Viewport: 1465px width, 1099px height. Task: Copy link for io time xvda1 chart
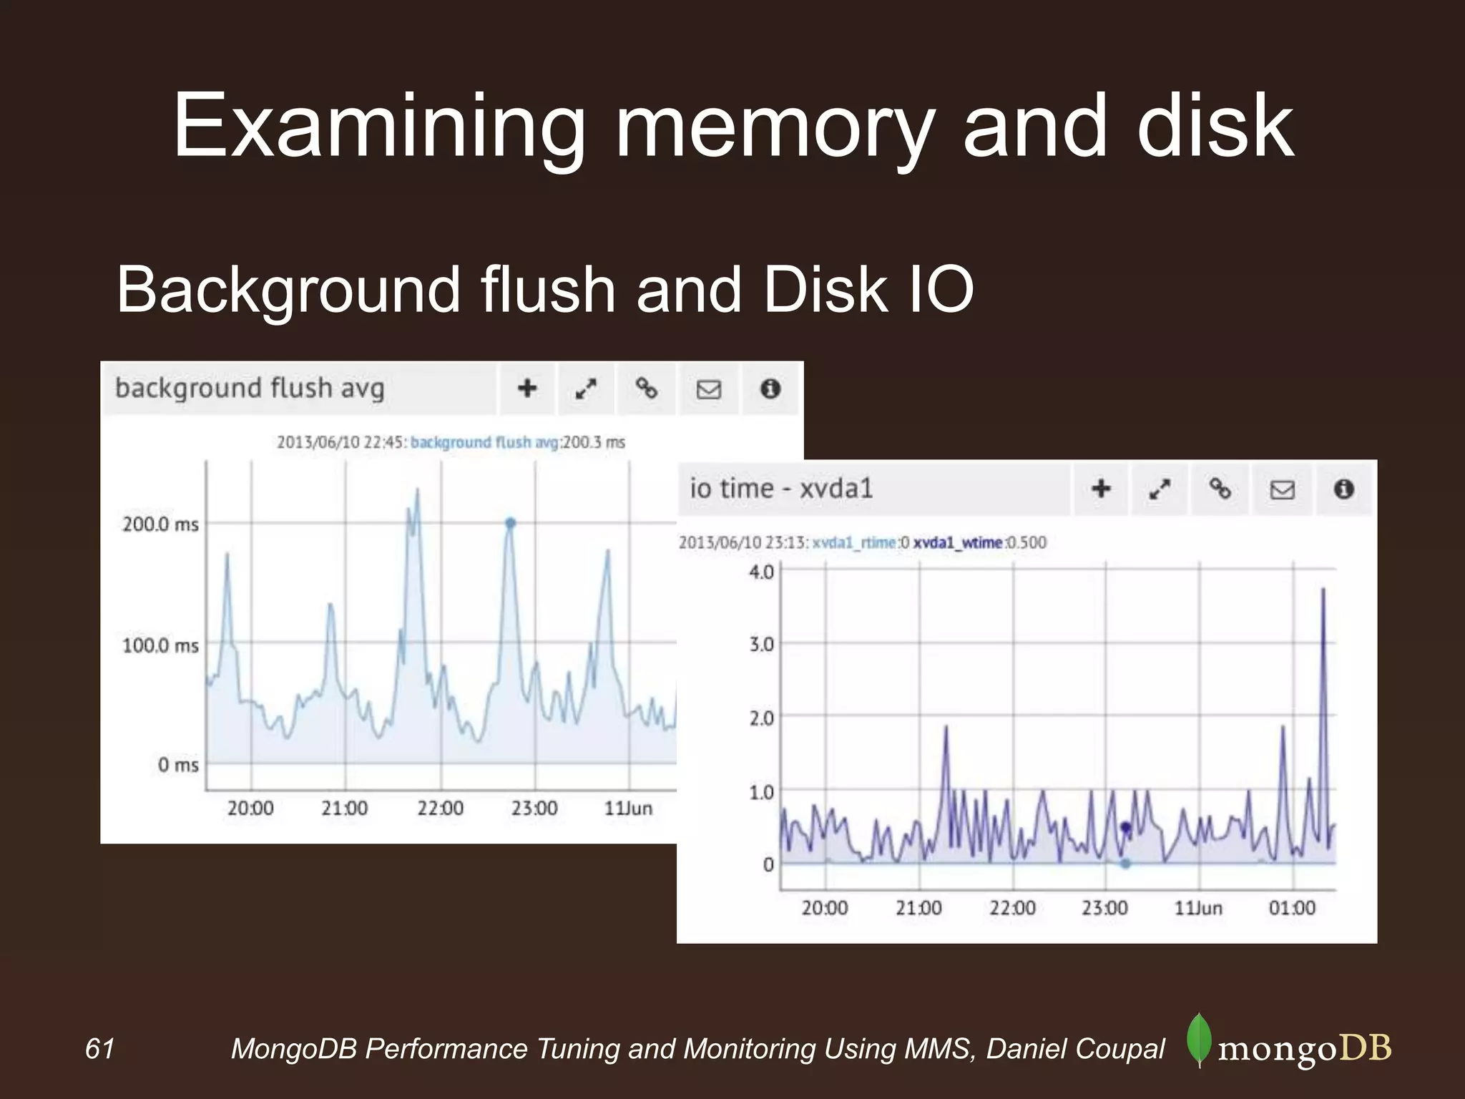[x=1220, y=489]
